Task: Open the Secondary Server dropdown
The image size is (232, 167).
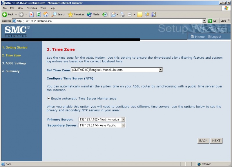Action: click(x=122, y=125)
